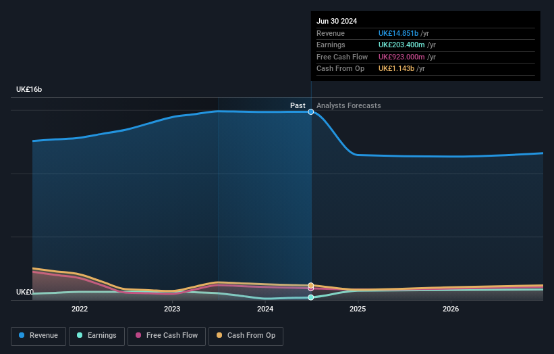Viewport: 554px width, 354px height.
Task: Toggle the Cash From Op legend button
Action: coord(246,336)
